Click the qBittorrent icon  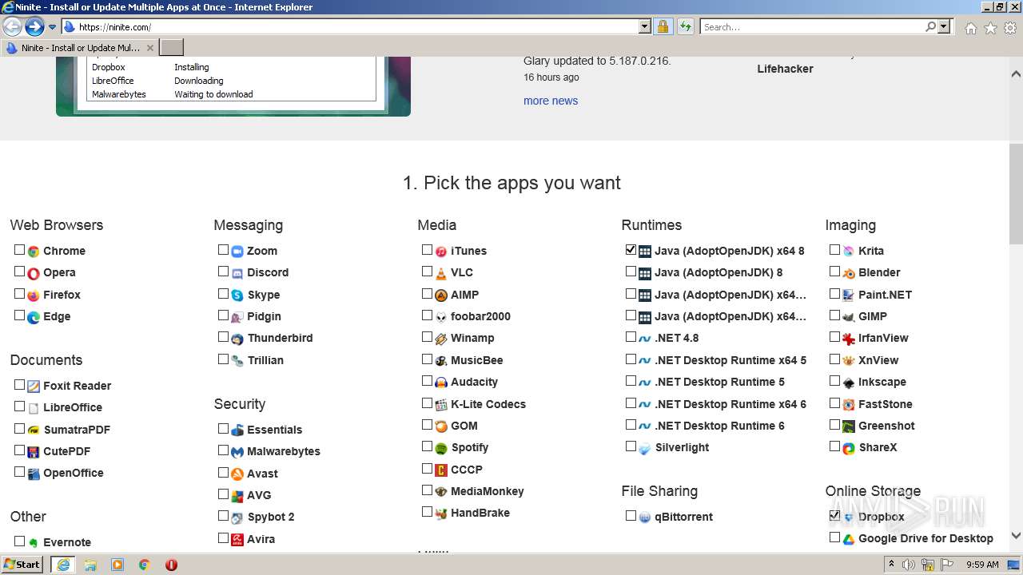pos(645,517)
